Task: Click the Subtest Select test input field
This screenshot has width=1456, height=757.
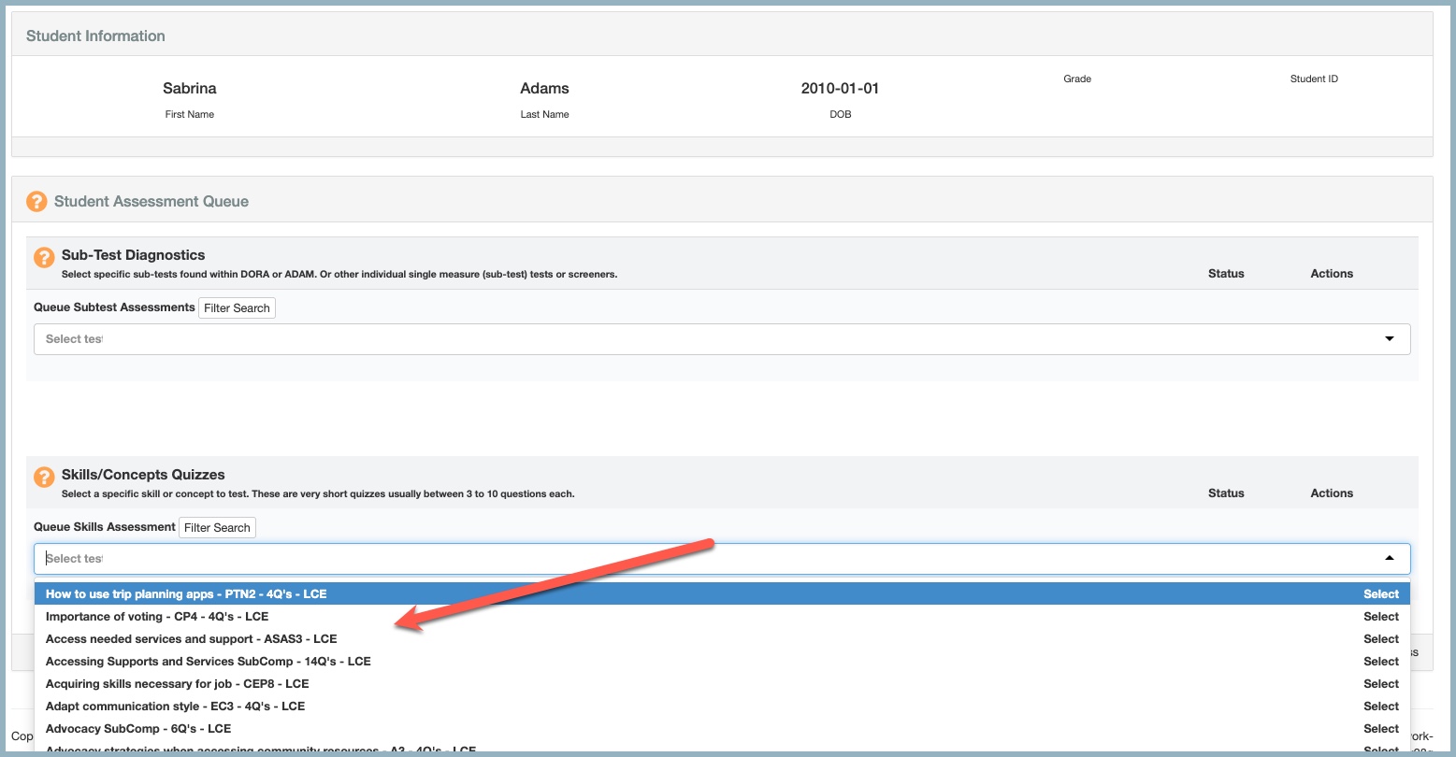Action: [655, 339]
